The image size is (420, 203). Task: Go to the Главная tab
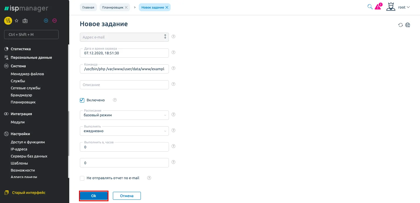pos(88,7)
